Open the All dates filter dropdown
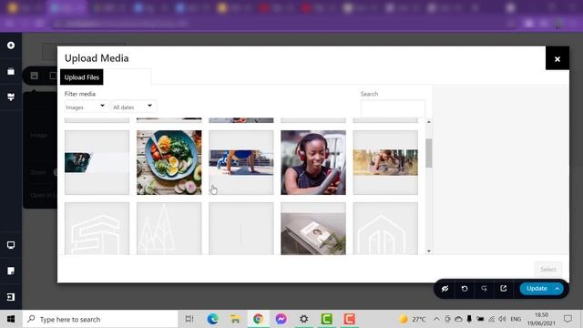The height and width of the screenshot is (328, 583). [133, 107]
